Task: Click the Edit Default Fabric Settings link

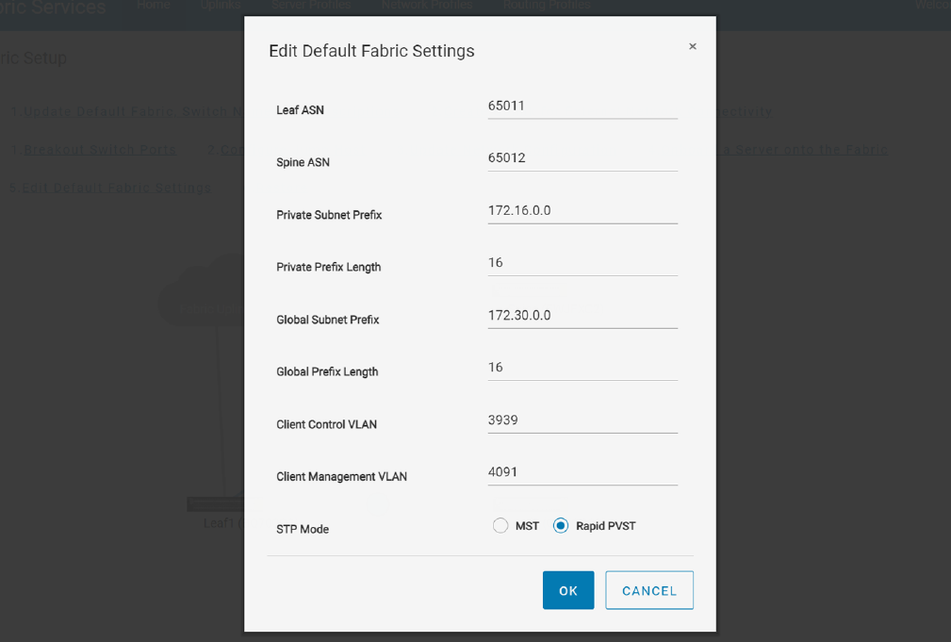Action: click(x=117, y=188)
